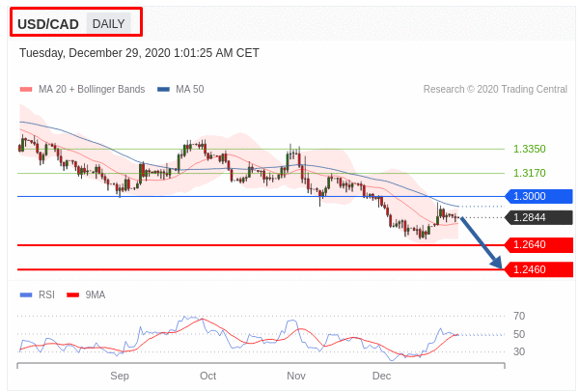Click the RSI 50 level label
Viewport: 579px width, 392px height.
tap(519, 334)
